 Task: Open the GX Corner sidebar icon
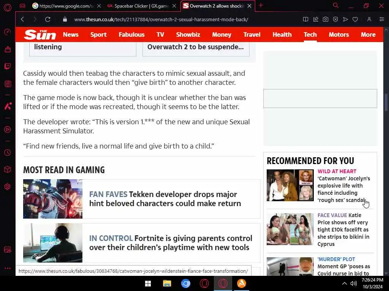pyautogui.click(x=8, y=84)
